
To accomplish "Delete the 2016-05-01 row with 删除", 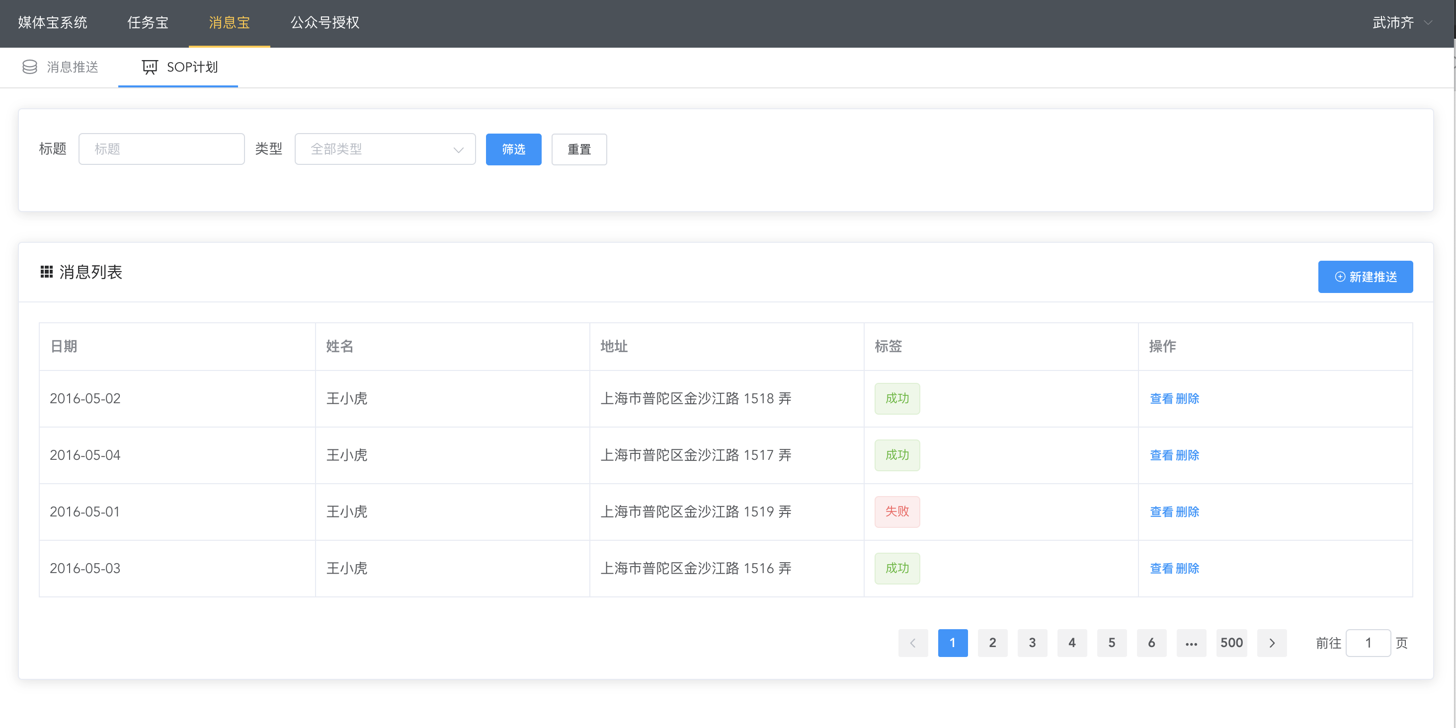I will pos(1187,511).
